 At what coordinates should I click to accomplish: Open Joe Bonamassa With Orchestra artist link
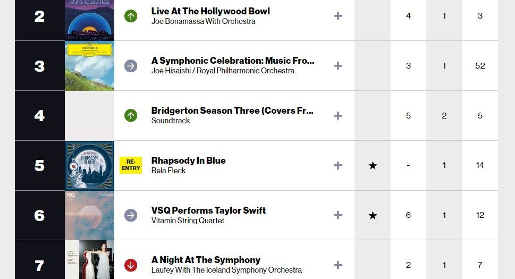(203, 21)
